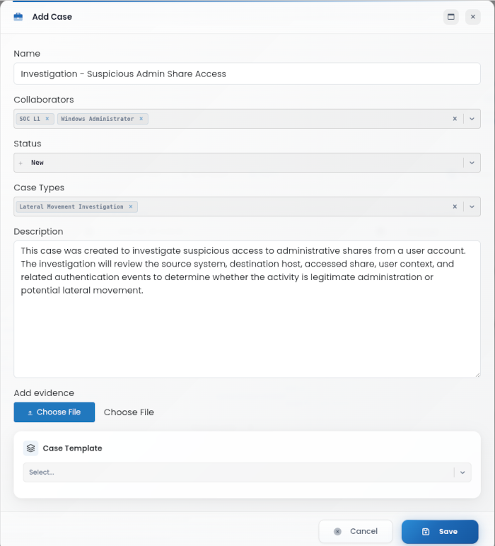
Task: Clear all collaborators with the X
Action: [455, 119]
